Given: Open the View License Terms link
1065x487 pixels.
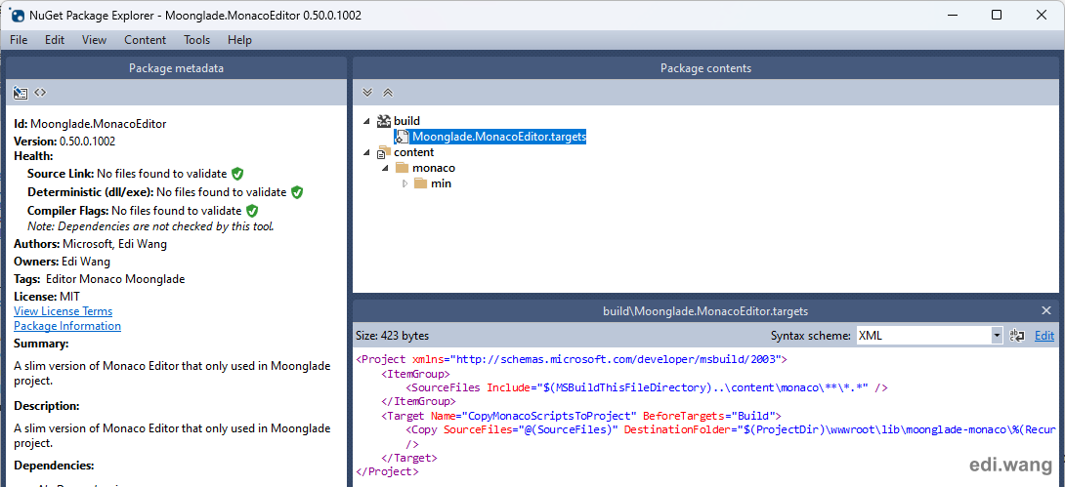Looking at the screenshot, I should [x=64, y=310].
